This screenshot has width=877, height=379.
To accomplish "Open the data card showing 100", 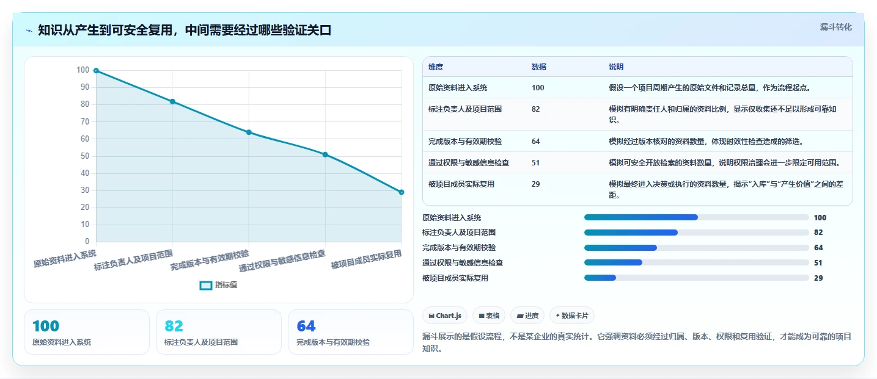I will coord(87,332).
